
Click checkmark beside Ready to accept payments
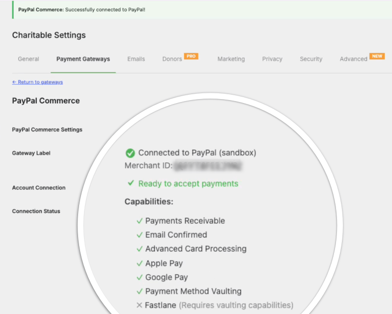click(x=131, y=183)
